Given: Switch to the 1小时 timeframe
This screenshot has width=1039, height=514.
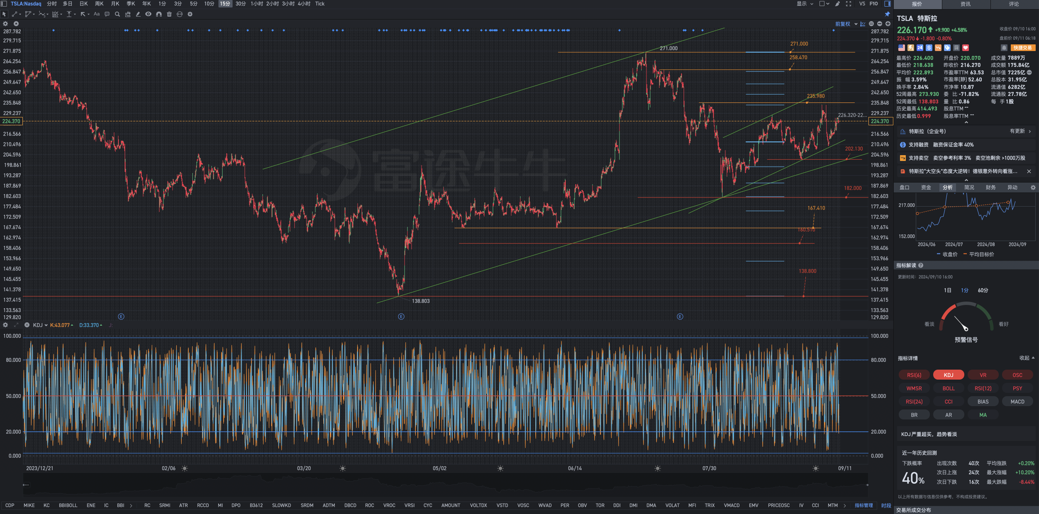Looking at the screenshot, I should [257, 4].
